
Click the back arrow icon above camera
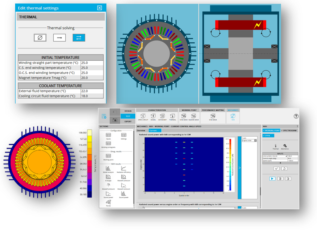(x=115, y=112)
